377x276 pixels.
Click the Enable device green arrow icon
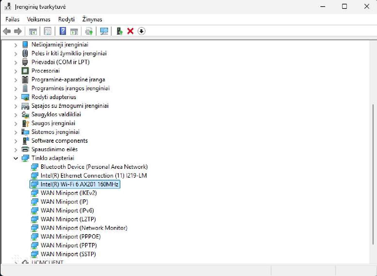coord(119,31)
